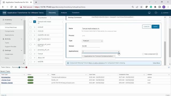Select Application for Tomcat Containerization option
This screenshot has height=96, width=171.
click(99, 56)
